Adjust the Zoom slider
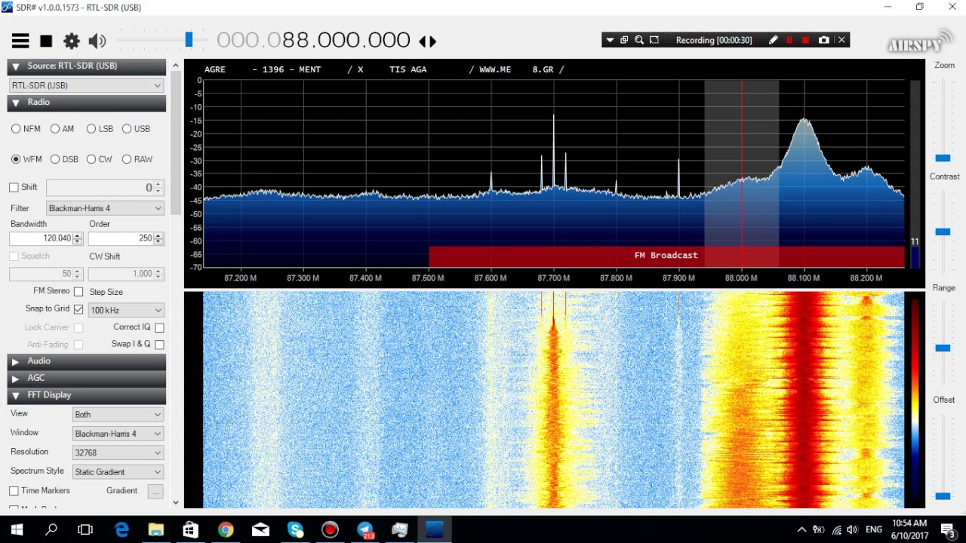966x543 pixels. click(x=943, y=158)
